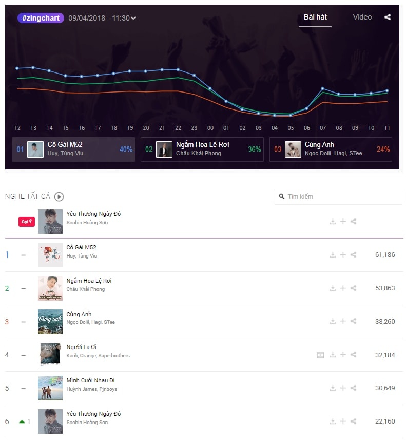Share Cô Gái M52 from the list

click(x=353, y=255)
